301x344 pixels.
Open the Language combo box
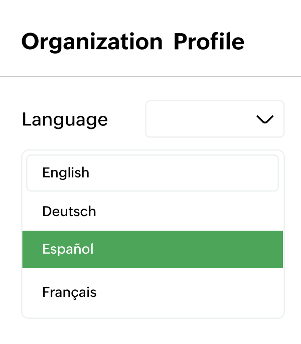[x=215, y=119]
